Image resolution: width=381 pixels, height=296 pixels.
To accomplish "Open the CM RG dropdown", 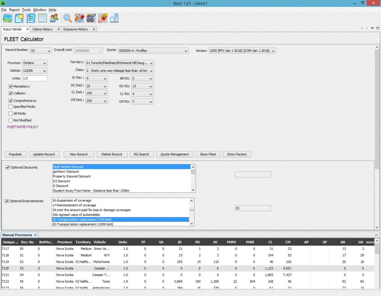I will coord(142,102).
